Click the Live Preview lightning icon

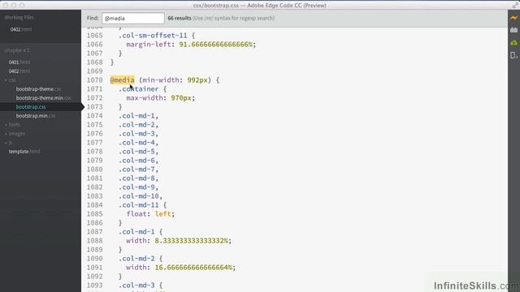[x=513, y=18]
